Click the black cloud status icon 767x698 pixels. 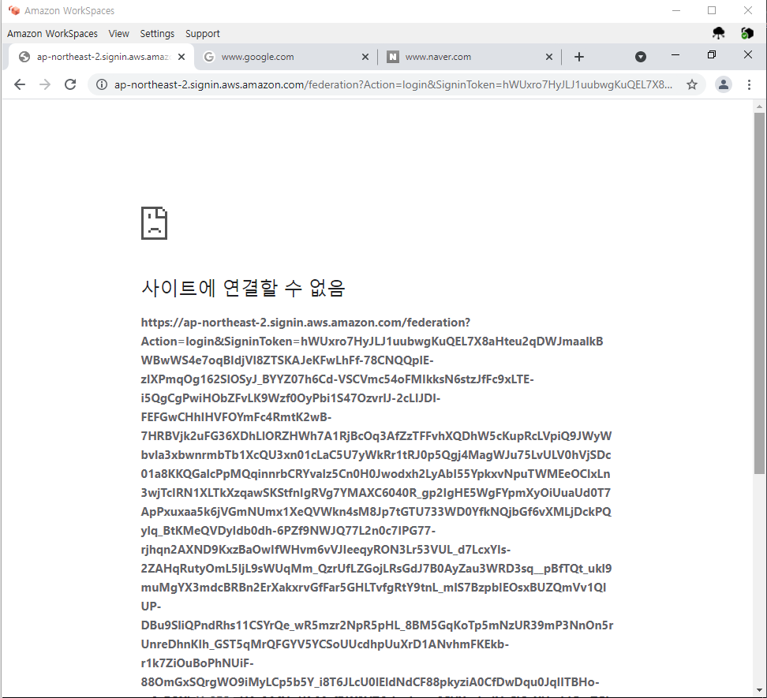pyautogui.click(x=719, y=33)
